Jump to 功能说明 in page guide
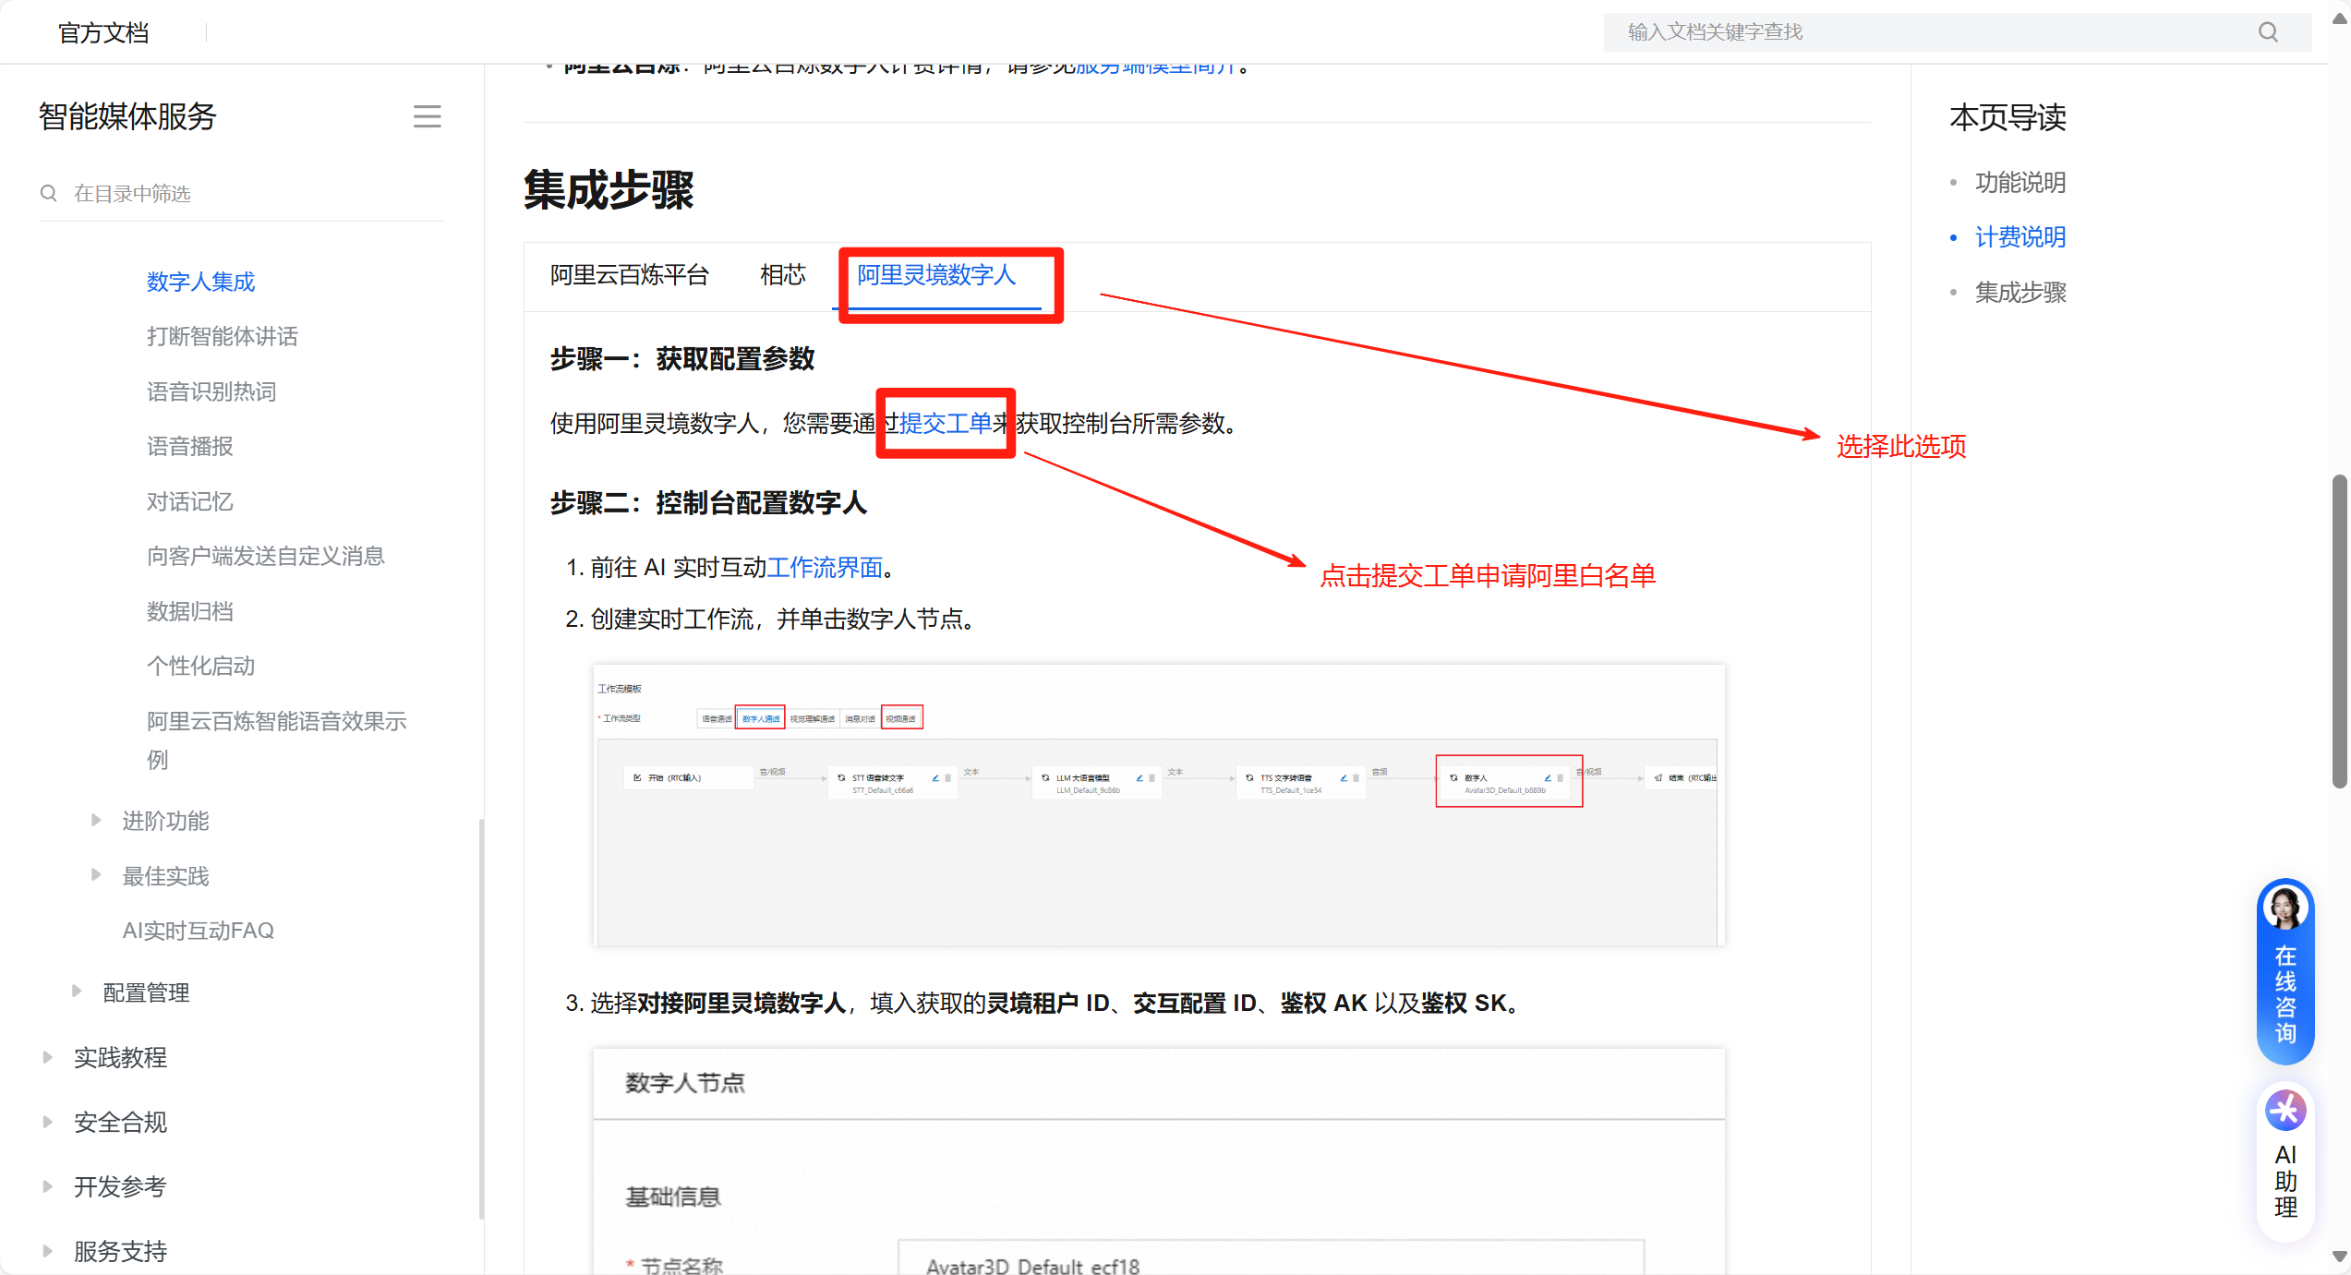The image size is (2351, 1275). (2020, 183)
